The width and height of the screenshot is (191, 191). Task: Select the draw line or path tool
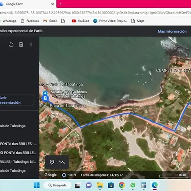point(62,162)
